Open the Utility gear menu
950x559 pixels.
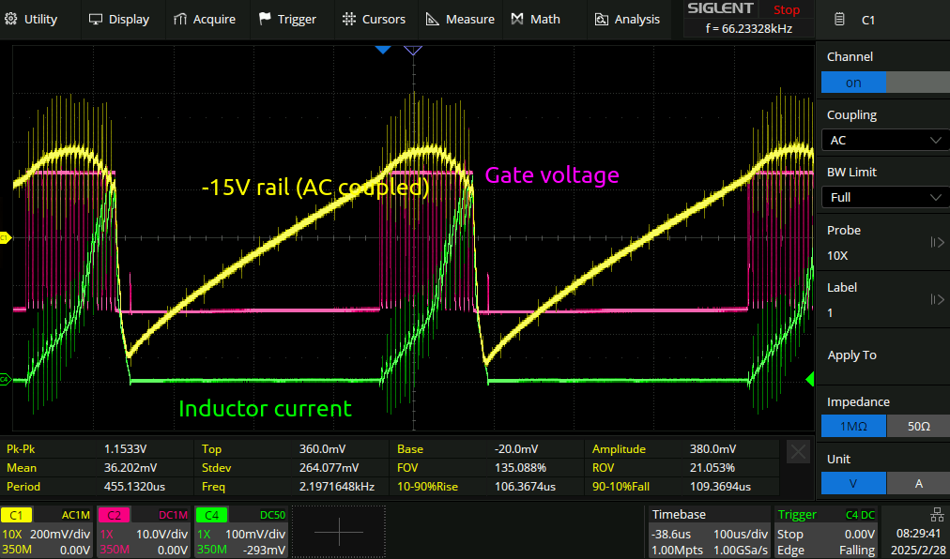click(12, 19)
